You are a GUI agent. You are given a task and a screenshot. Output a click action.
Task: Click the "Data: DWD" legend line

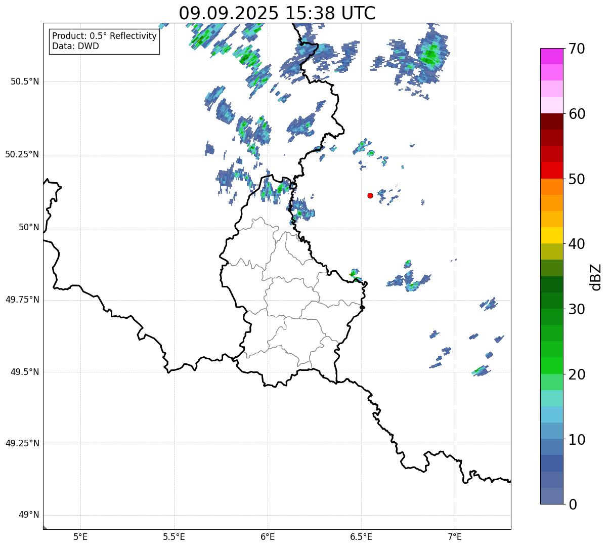point(76,46)
